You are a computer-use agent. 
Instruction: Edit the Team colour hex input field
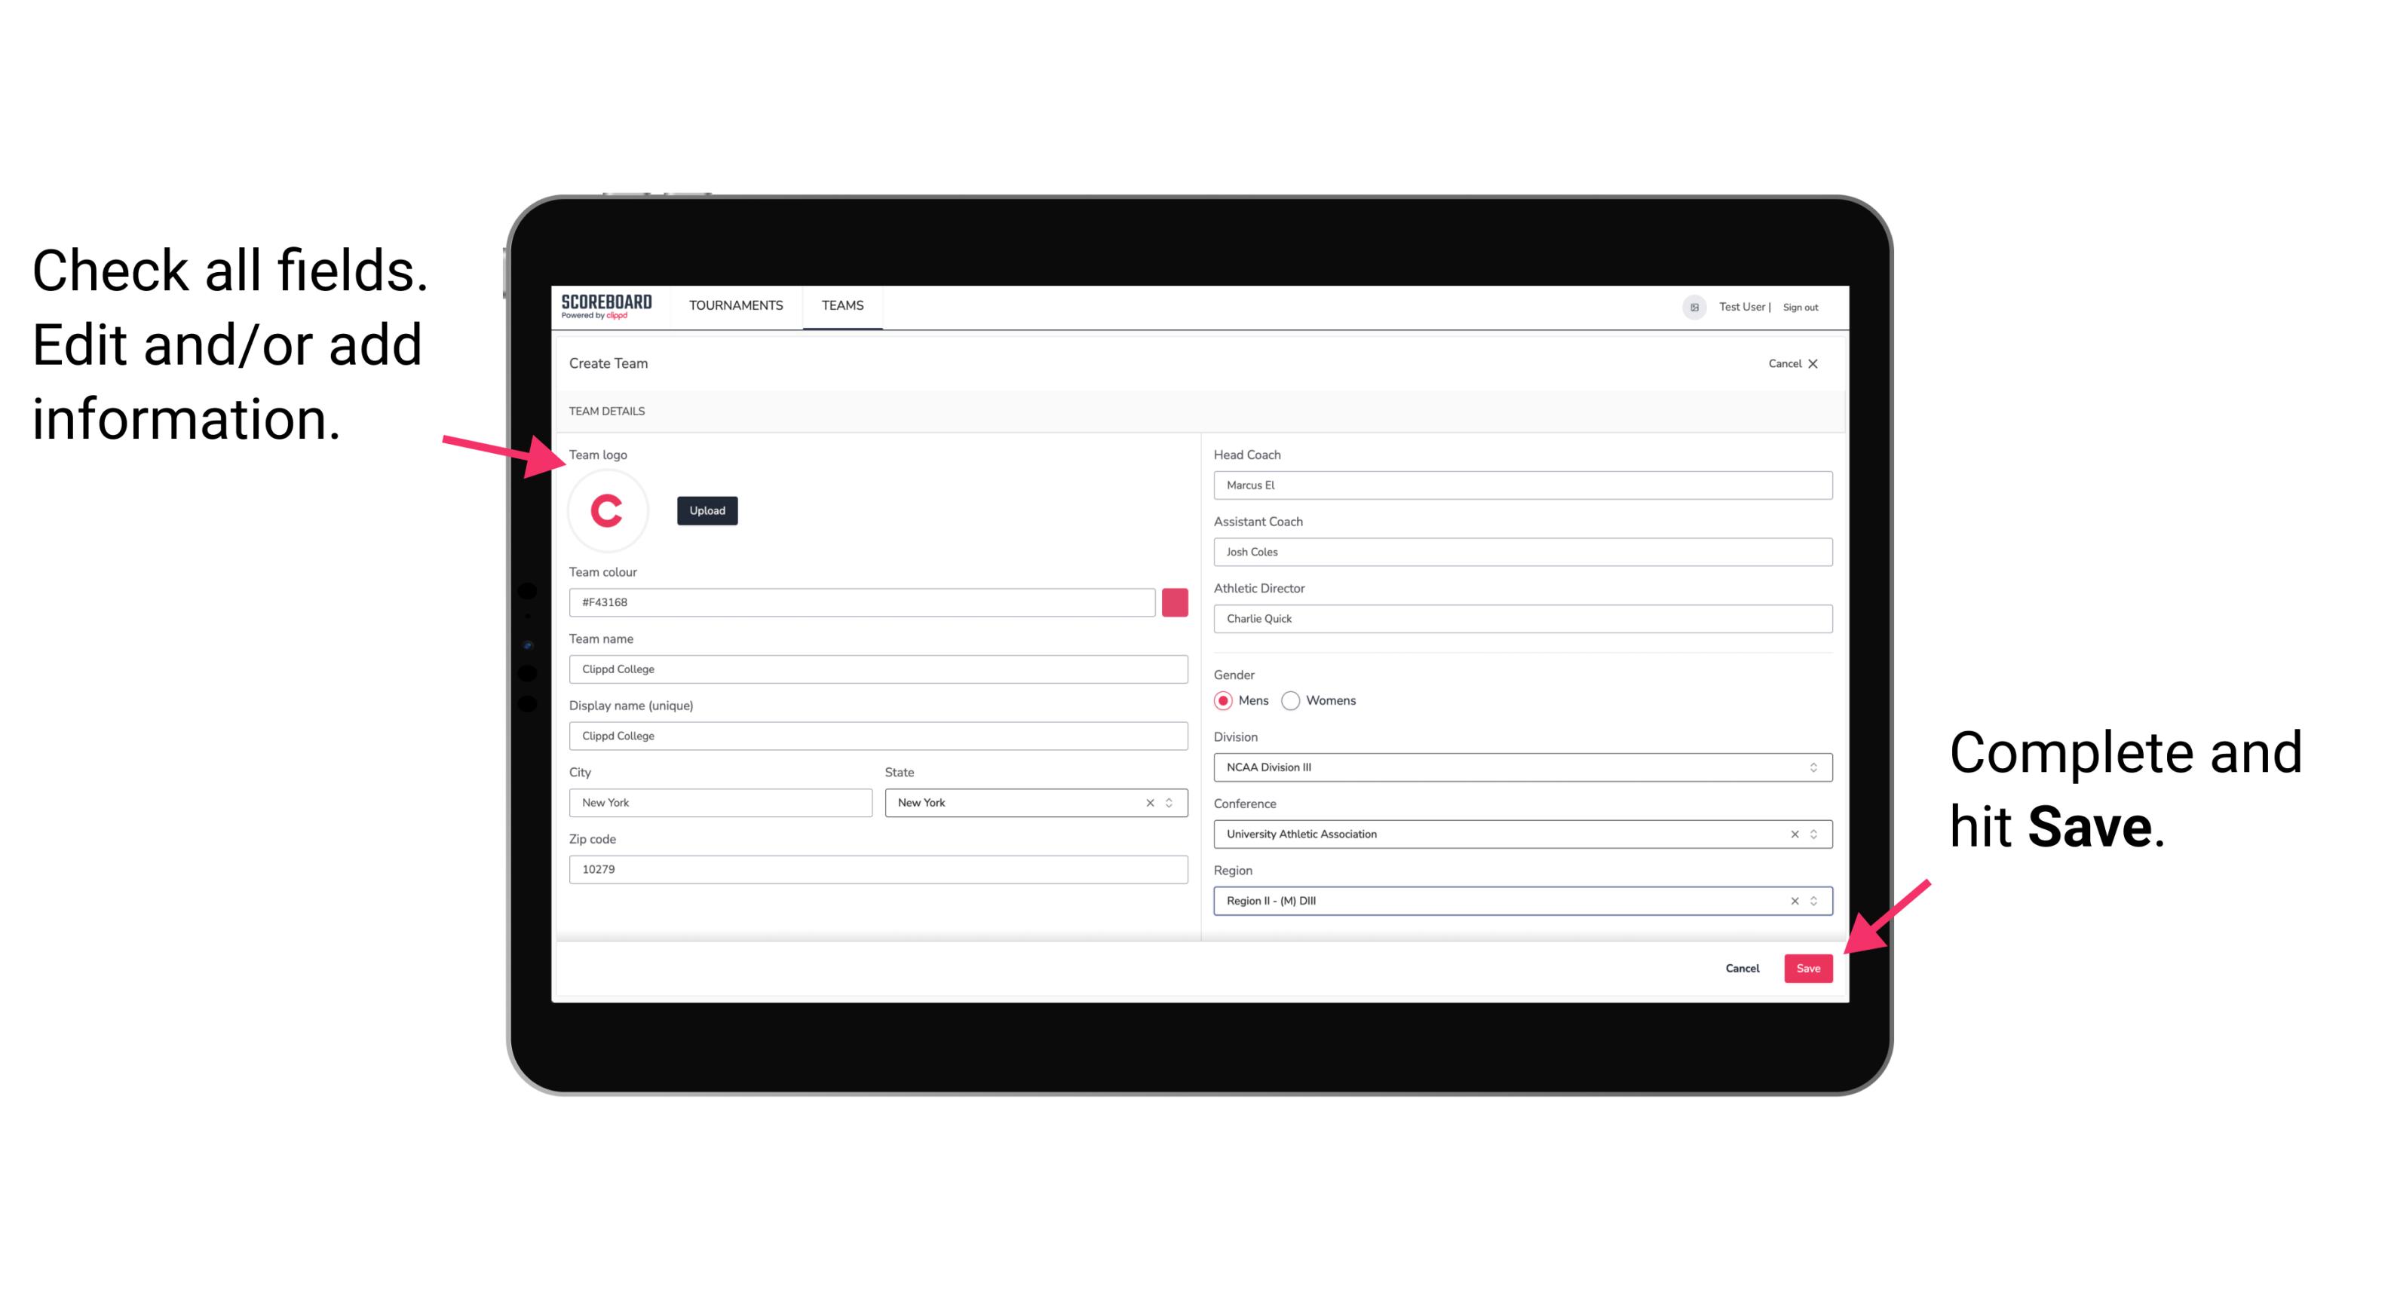(x=865, y=602)
